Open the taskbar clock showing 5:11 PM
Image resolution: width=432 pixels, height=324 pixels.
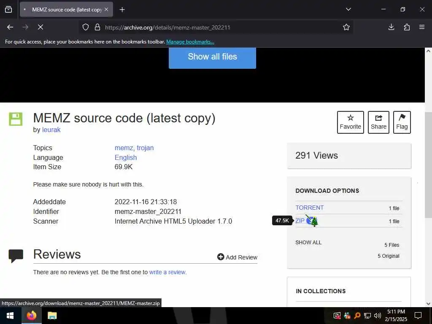(x=396, y=316)
